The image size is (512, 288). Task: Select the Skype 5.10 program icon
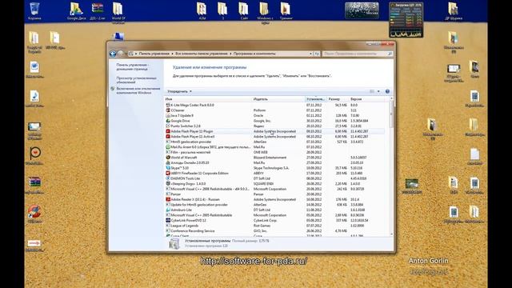coord(168,168)
